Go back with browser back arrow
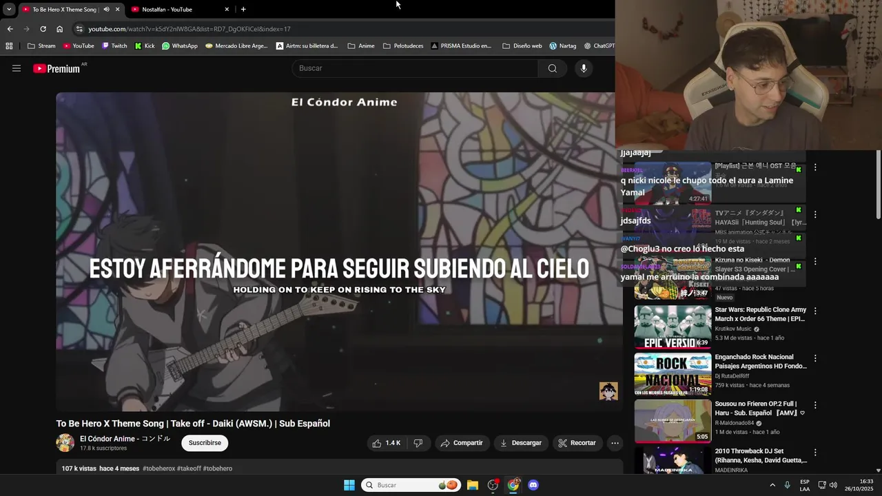882x496 pixels. coord(10,29)
